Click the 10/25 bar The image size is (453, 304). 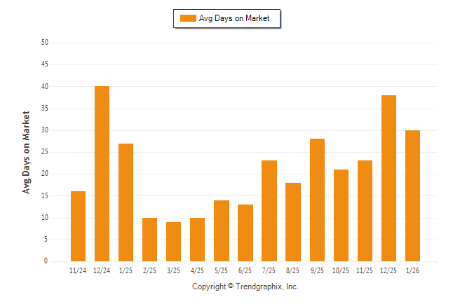point(341,216)
